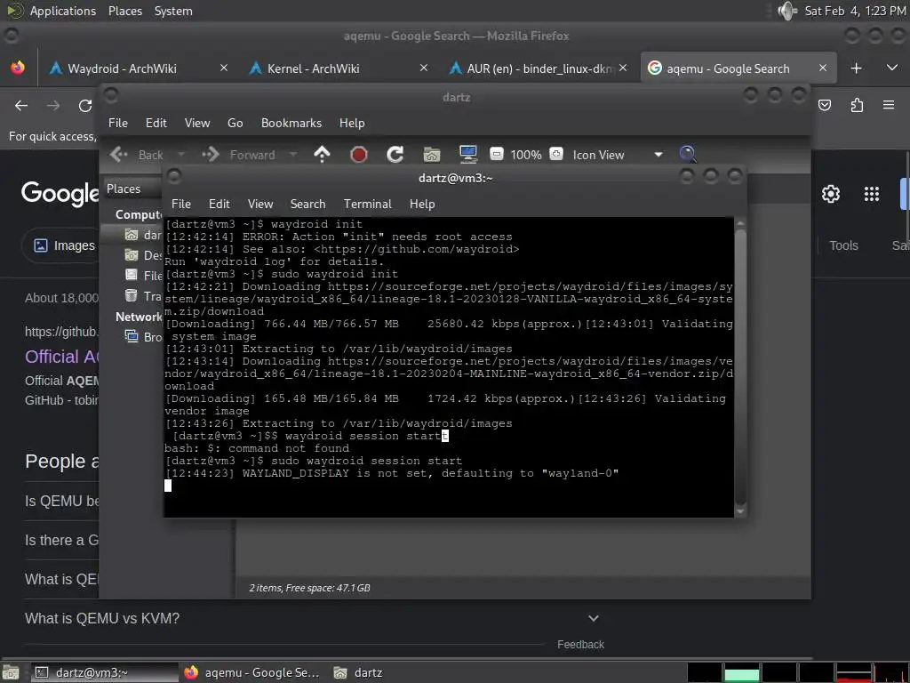Click the Tools button on Google results
This screenshot has width=910, height=683.
tap(843, 245)
